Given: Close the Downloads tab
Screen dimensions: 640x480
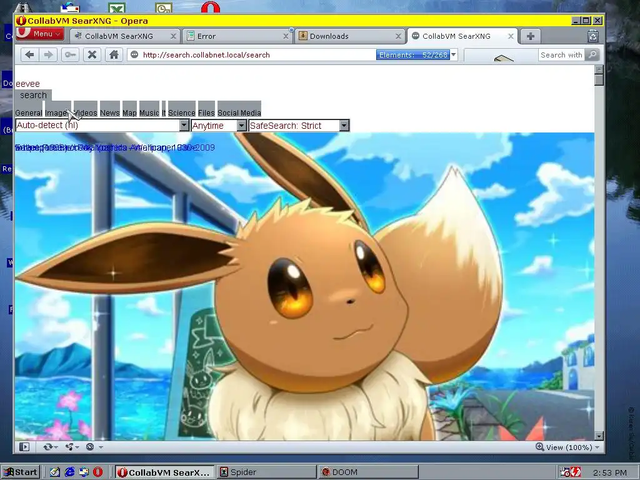Looking at the screenshot, I should tap(398, 36).
